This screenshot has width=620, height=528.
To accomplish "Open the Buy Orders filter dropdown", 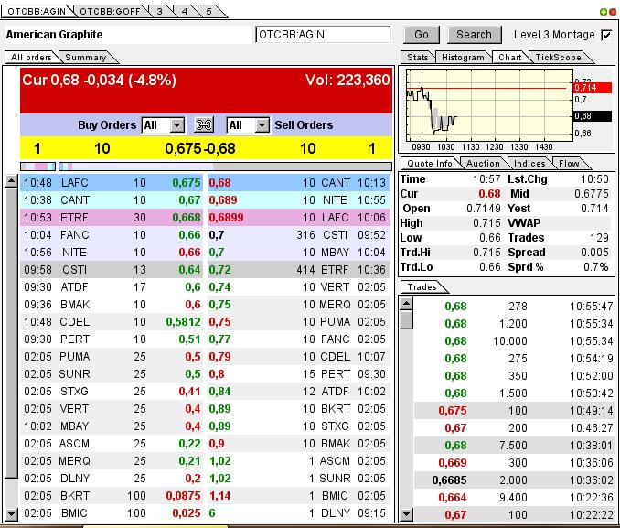I will 176,124.
